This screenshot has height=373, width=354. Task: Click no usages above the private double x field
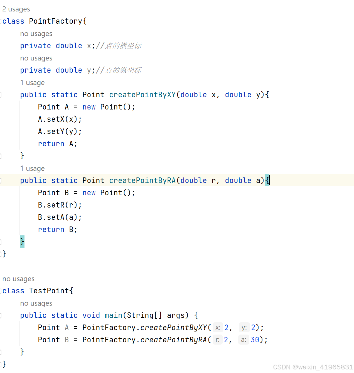coord(36,33)
